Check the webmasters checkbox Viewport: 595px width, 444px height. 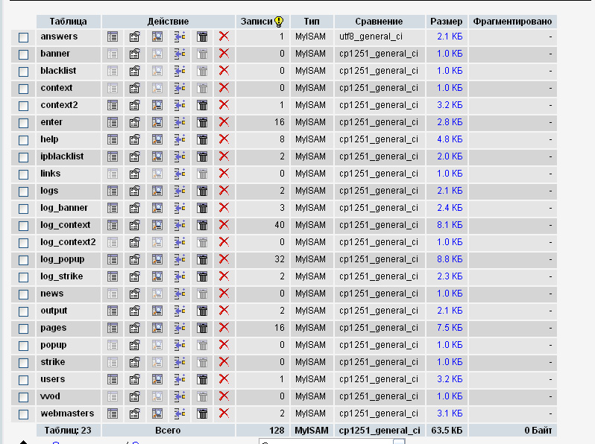point(24,414)
